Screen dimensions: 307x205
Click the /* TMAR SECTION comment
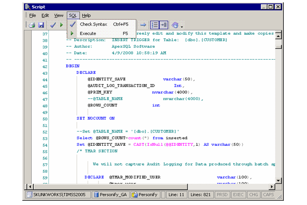pyautogui.click(x=97, y=151)
